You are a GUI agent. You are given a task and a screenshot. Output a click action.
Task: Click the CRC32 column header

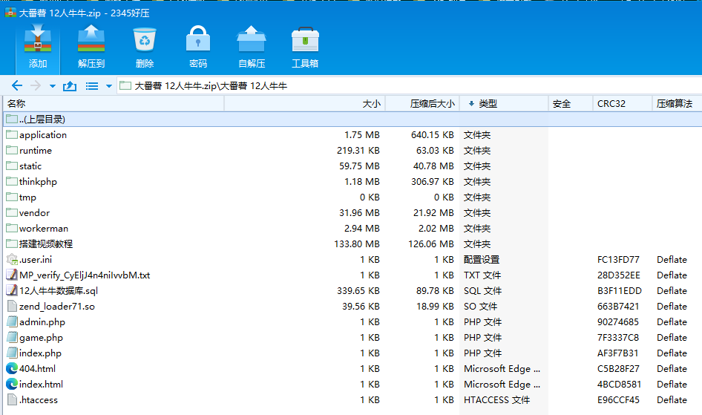tap(623, 104)
